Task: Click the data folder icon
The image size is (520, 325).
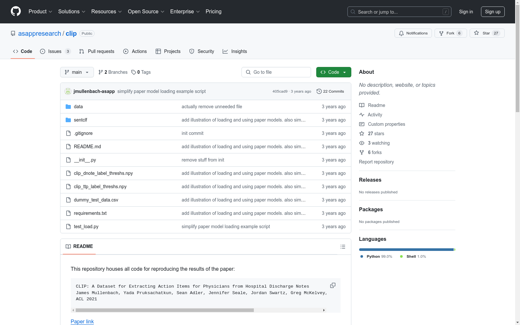Action: tap(68, 107)
